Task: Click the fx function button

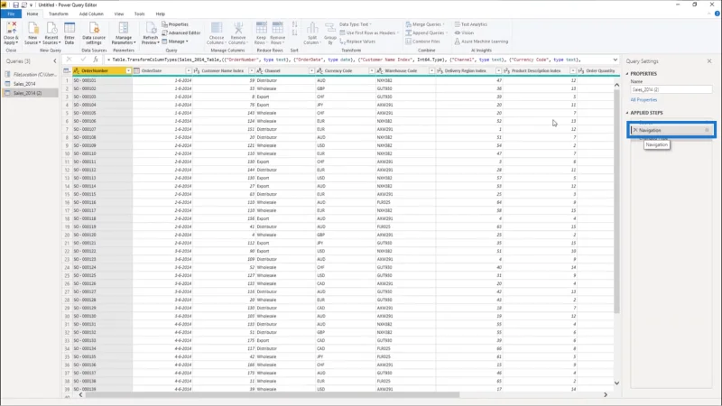Action: pos(96,60)
